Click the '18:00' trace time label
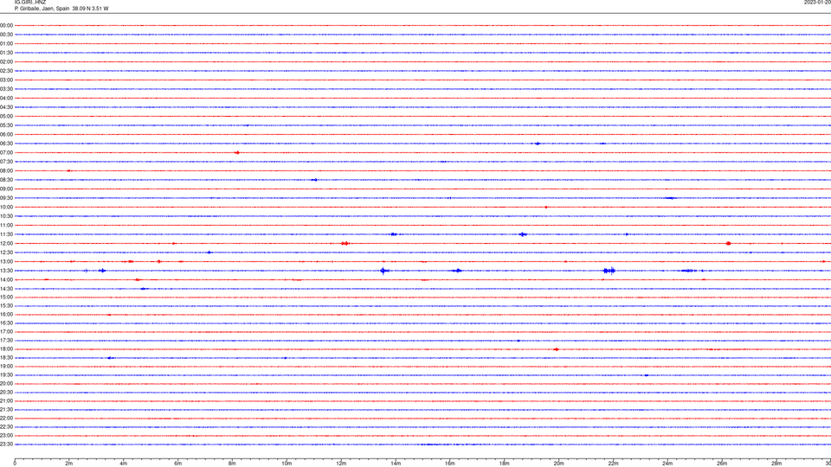The width and height of the screenshot is (831, 467). 6,349
